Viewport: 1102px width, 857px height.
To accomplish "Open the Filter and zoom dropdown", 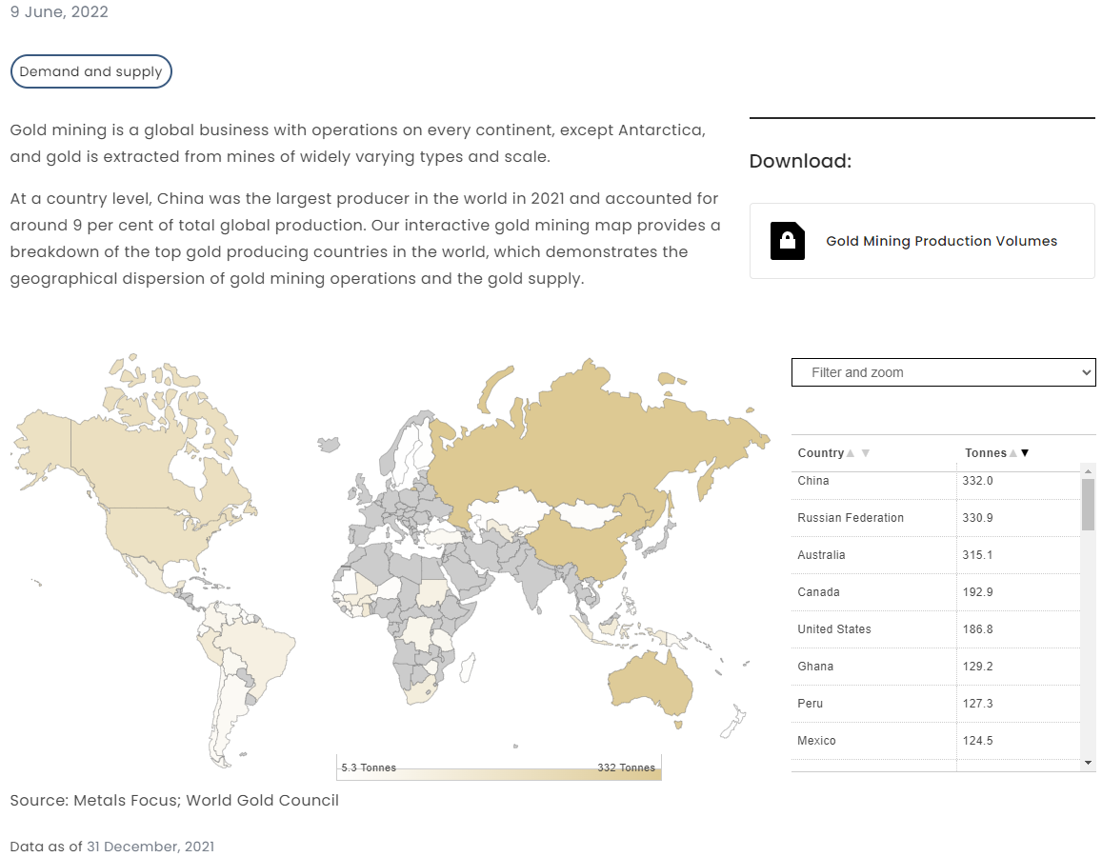I will click(x=943, y=372).
